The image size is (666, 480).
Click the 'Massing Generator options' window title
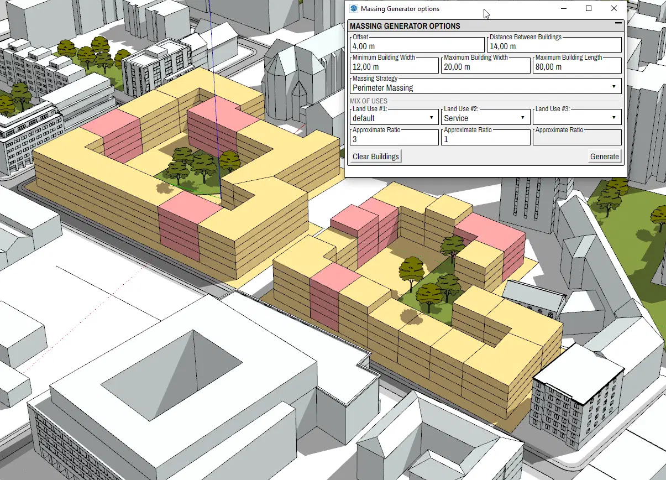(400, 9)
